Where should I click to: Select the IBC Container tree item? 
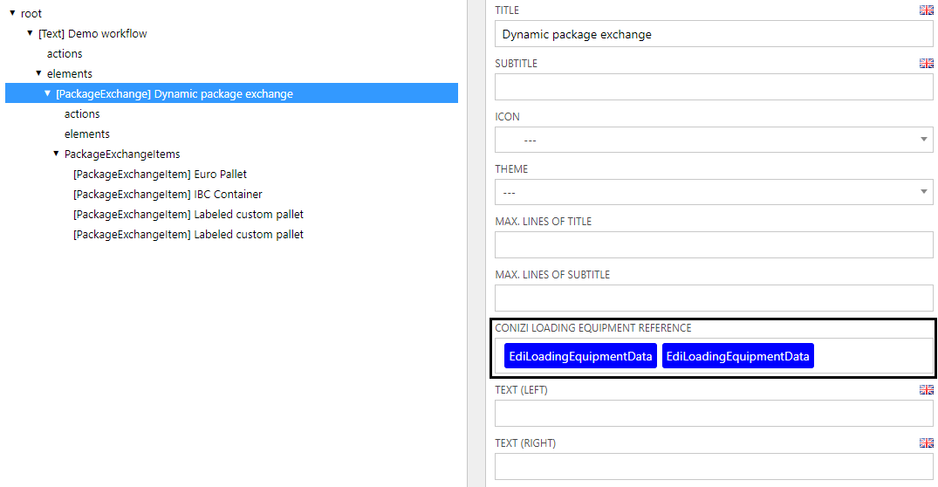tap(168, 195)
